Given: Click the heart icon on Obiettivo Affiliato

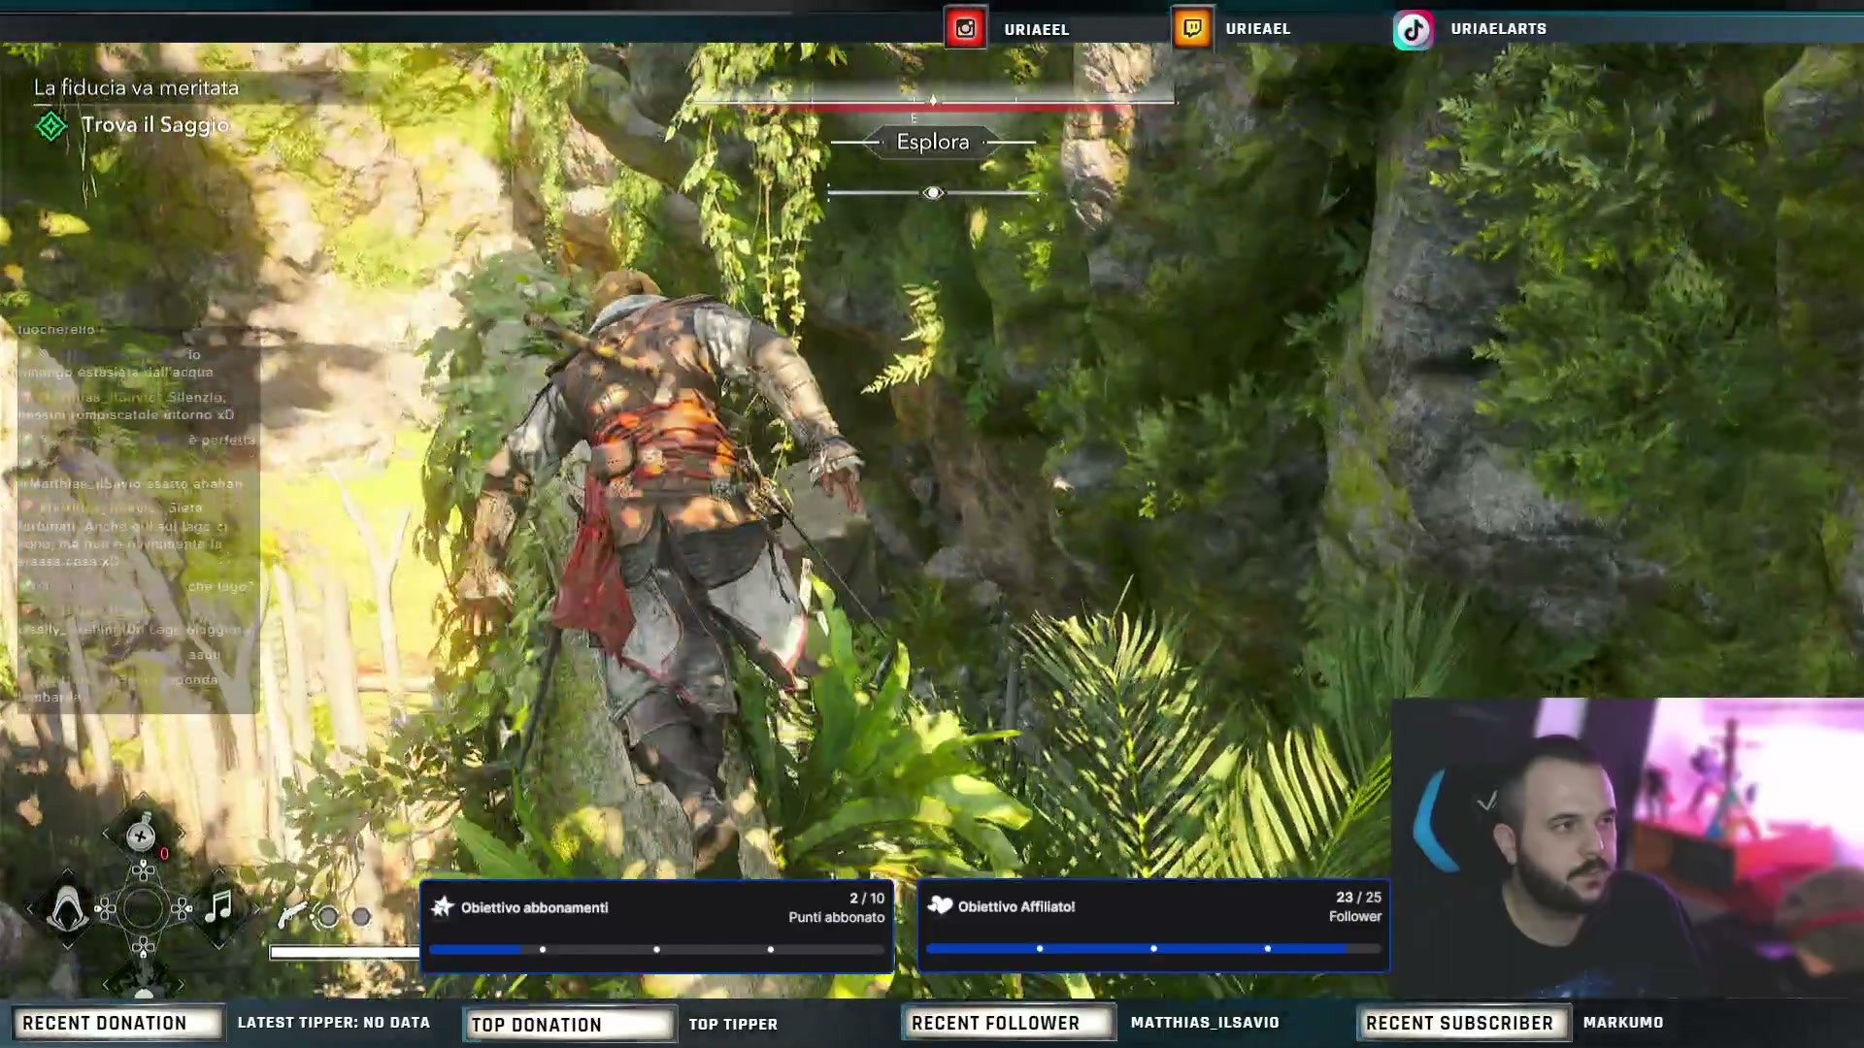Looking at the screenshot, I should pos(940,905).
